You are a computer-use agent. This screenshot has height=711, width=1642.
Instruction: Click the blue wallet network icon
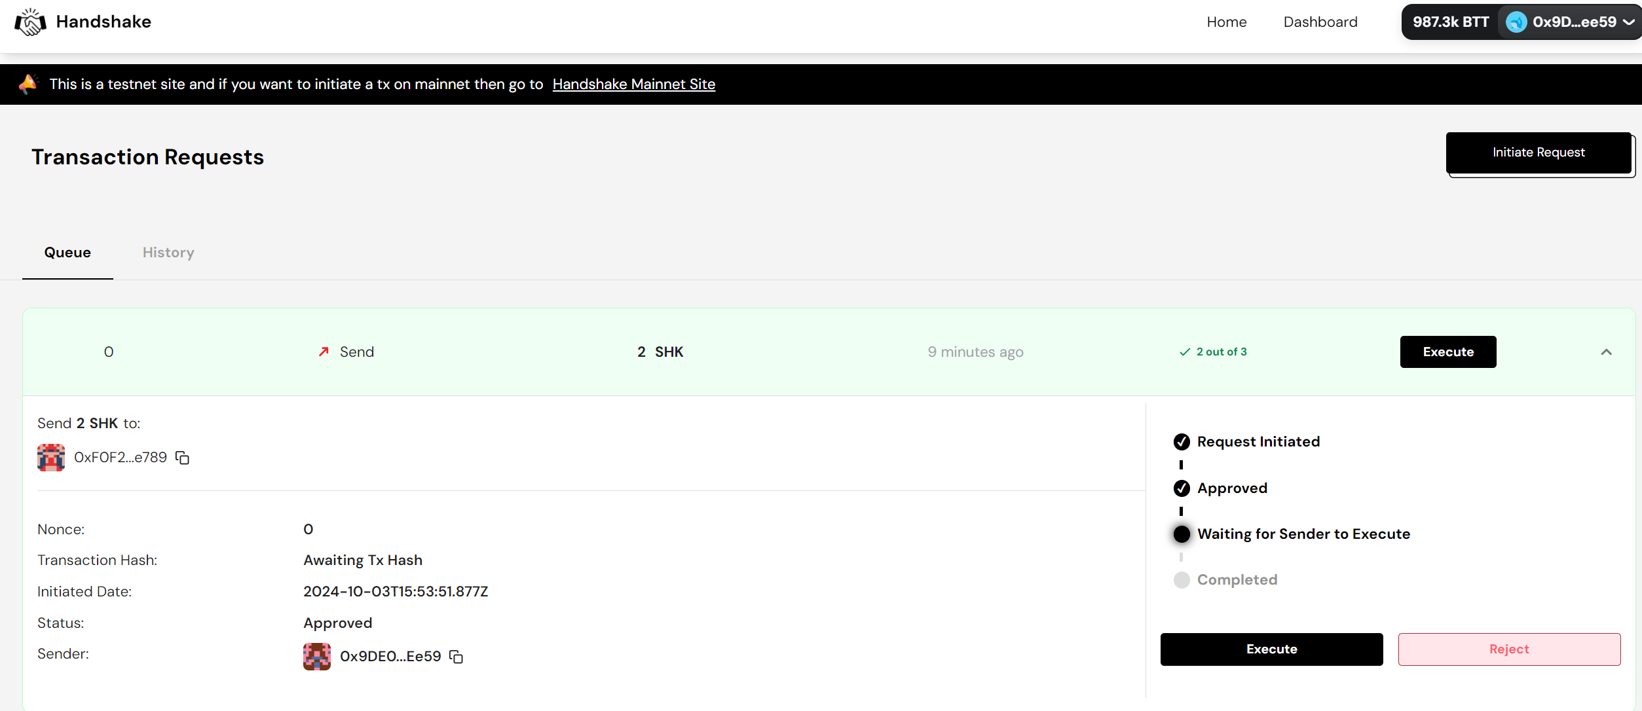[1516, 22]
